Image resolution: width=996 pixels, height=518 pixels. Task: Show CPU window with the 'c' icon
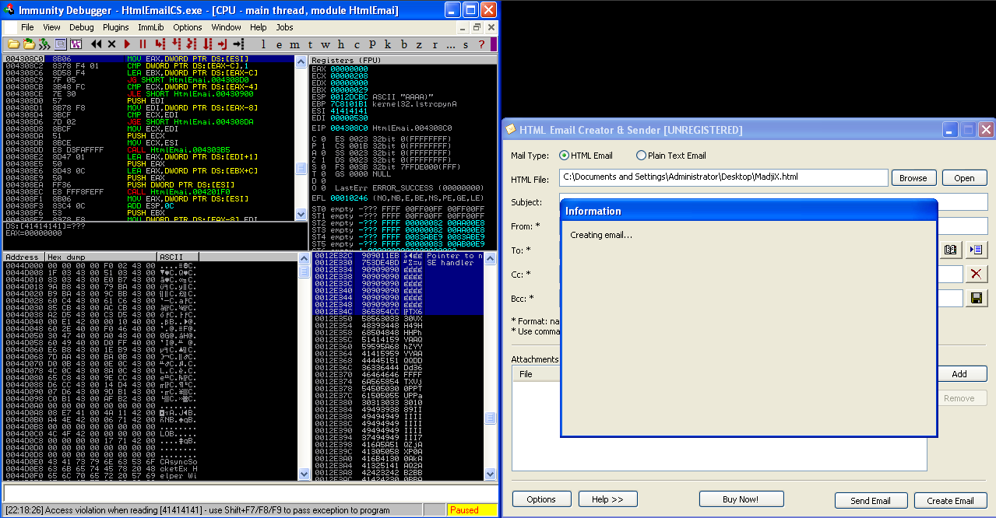coord(356,44)
